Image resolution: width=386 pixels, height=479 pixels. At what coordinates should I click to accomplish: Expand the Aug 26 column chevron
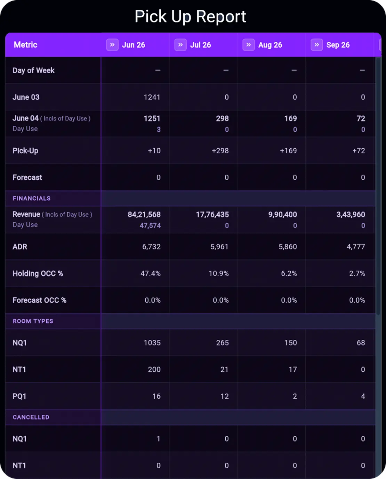[x=249, y=45]
